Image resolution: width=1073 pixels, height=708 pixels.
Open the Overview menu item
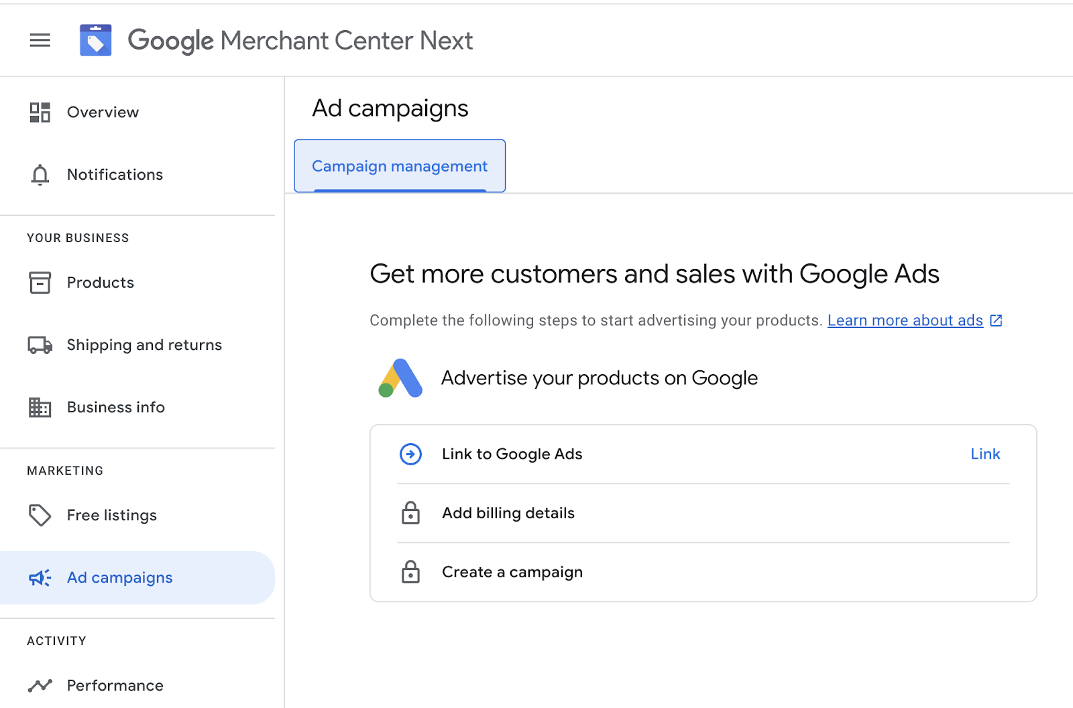coord(103,112)
